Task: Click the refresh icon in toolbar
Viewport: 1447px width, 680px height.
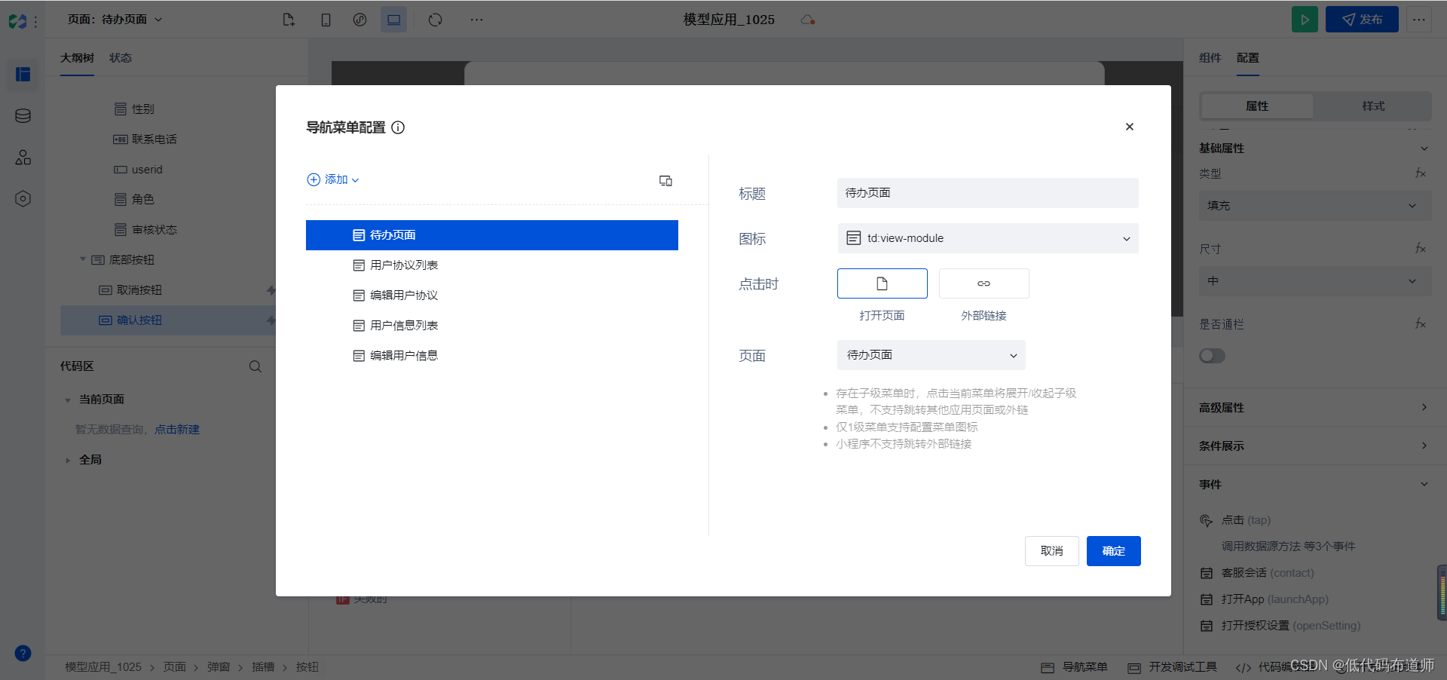Action: pyautogui.click(x=435, y=20)
